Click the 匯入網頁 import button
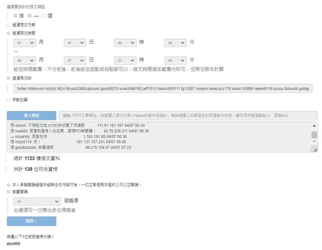This screenshot has height=250, width=322. 32,115
